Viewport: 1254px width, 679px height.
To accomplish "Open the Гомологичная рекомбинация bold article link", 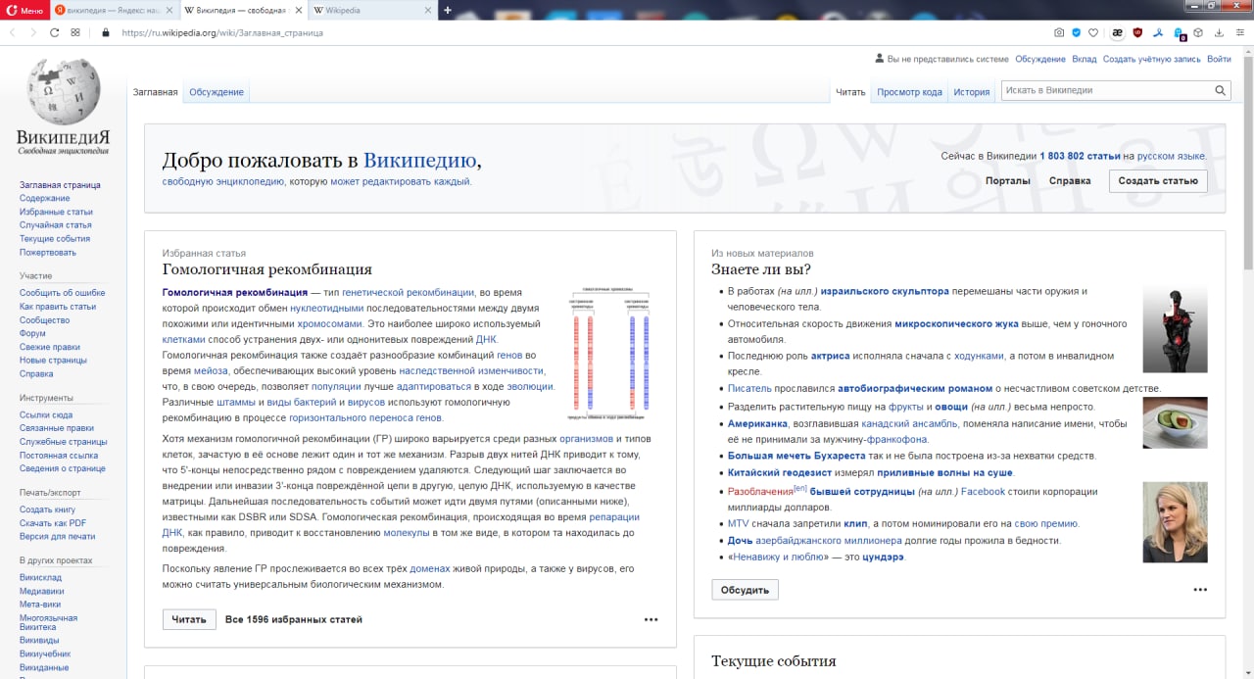I will pyautogui.click(x=235, y=293).
